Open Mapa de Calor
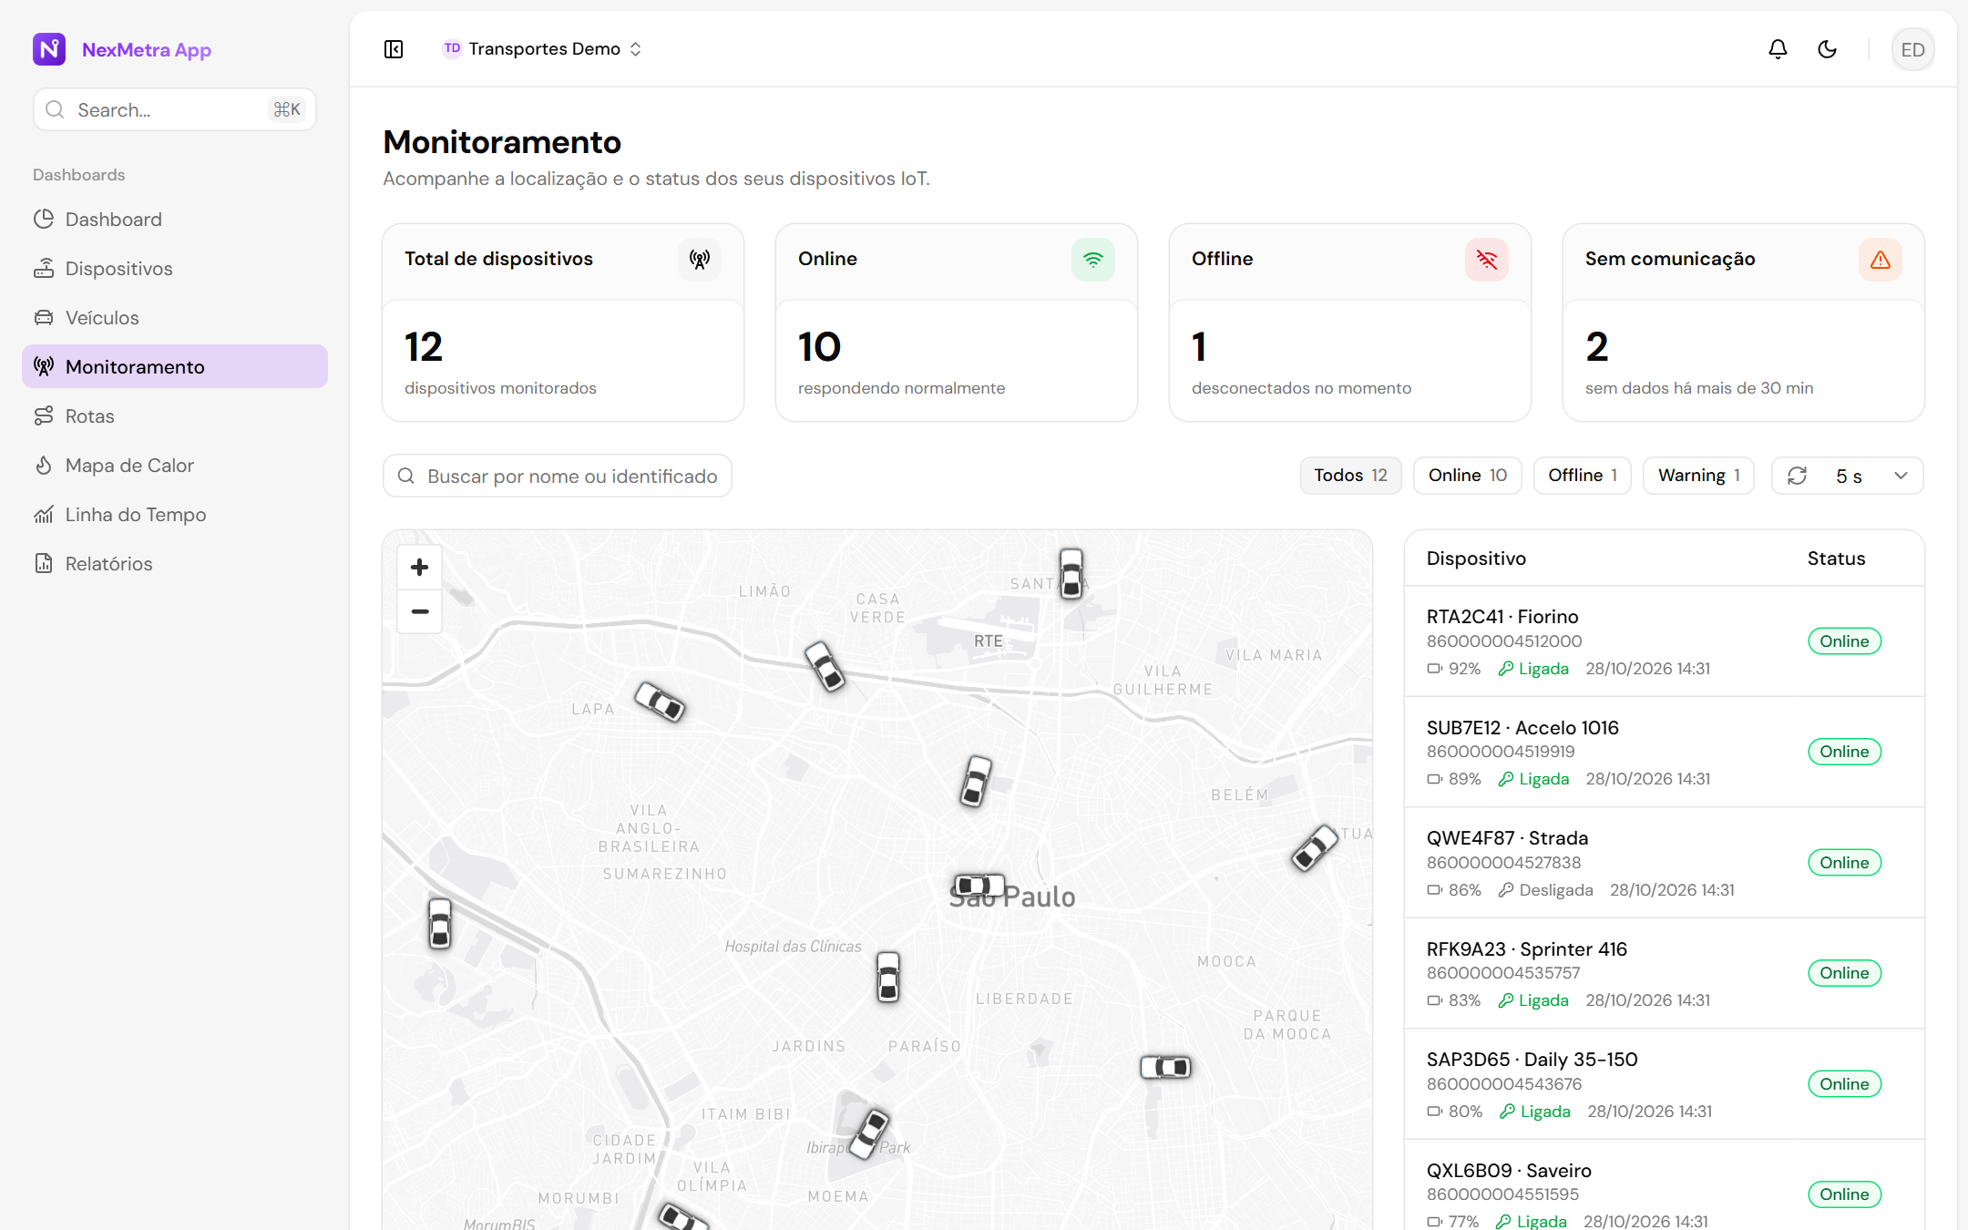 175,466
